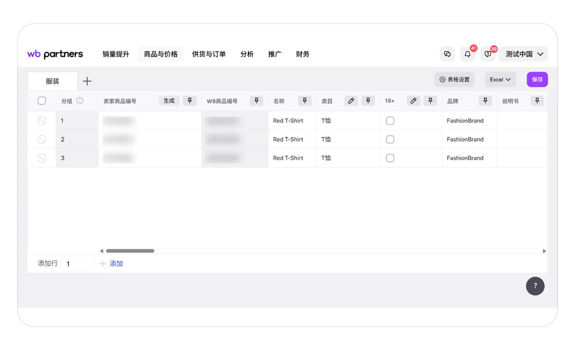
Task: Click disabled select icon in row 1
Action: pos(41,121)
